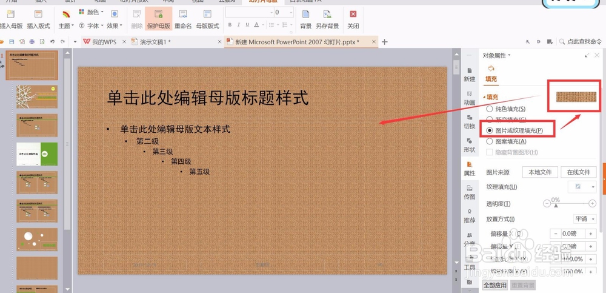The image size is (606, 293).
Task: Open the 颜色 color scheme dropdown
Action: 92,12
